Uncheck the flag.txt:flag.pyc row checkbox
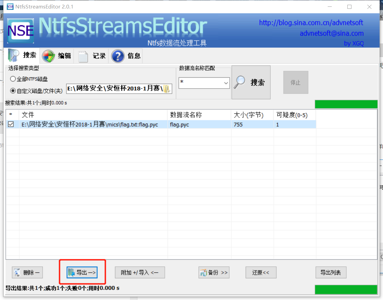Screen dimensions: 383x300 click(x=11, y=124)
